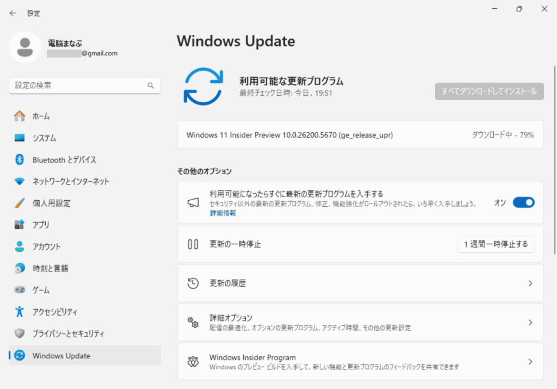Maximize or restore the Settings window

coord(519,9)
